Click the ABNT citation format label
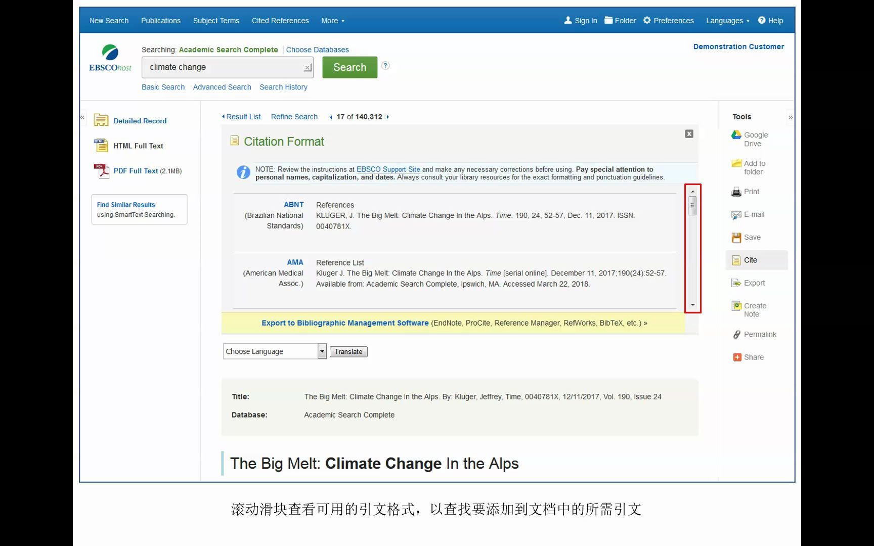This screenshot has height=546, width=874. 294,205
